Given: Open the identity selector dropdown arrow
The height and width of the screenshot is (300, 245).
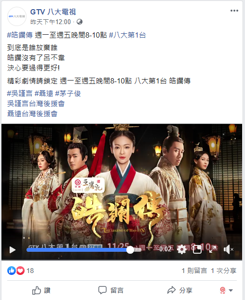Looking at the screenshot, I should pyautogui.click(x=231, y=290).
